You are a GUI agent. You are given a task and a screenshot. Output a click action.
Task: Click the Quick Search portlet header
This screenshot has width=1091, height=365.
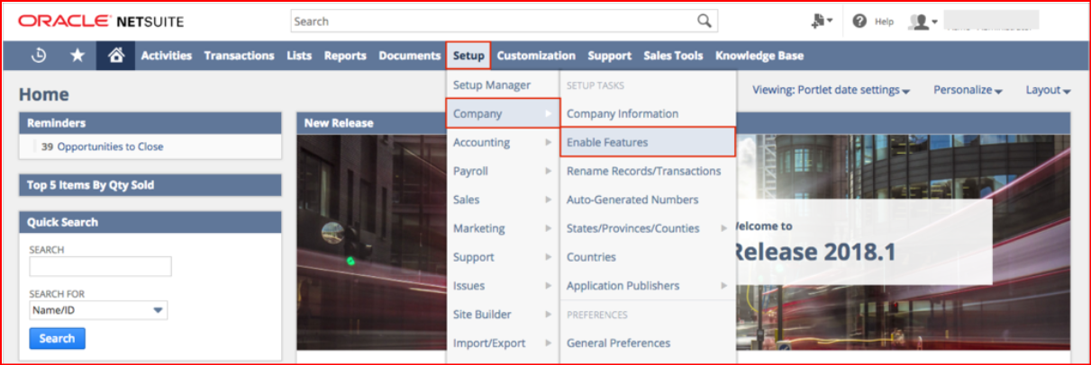click(x=150, y=222)
